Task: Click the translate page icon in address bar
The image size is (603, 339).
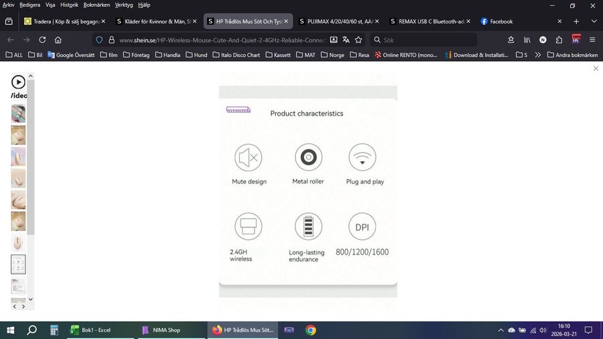Action: point(346,40)
